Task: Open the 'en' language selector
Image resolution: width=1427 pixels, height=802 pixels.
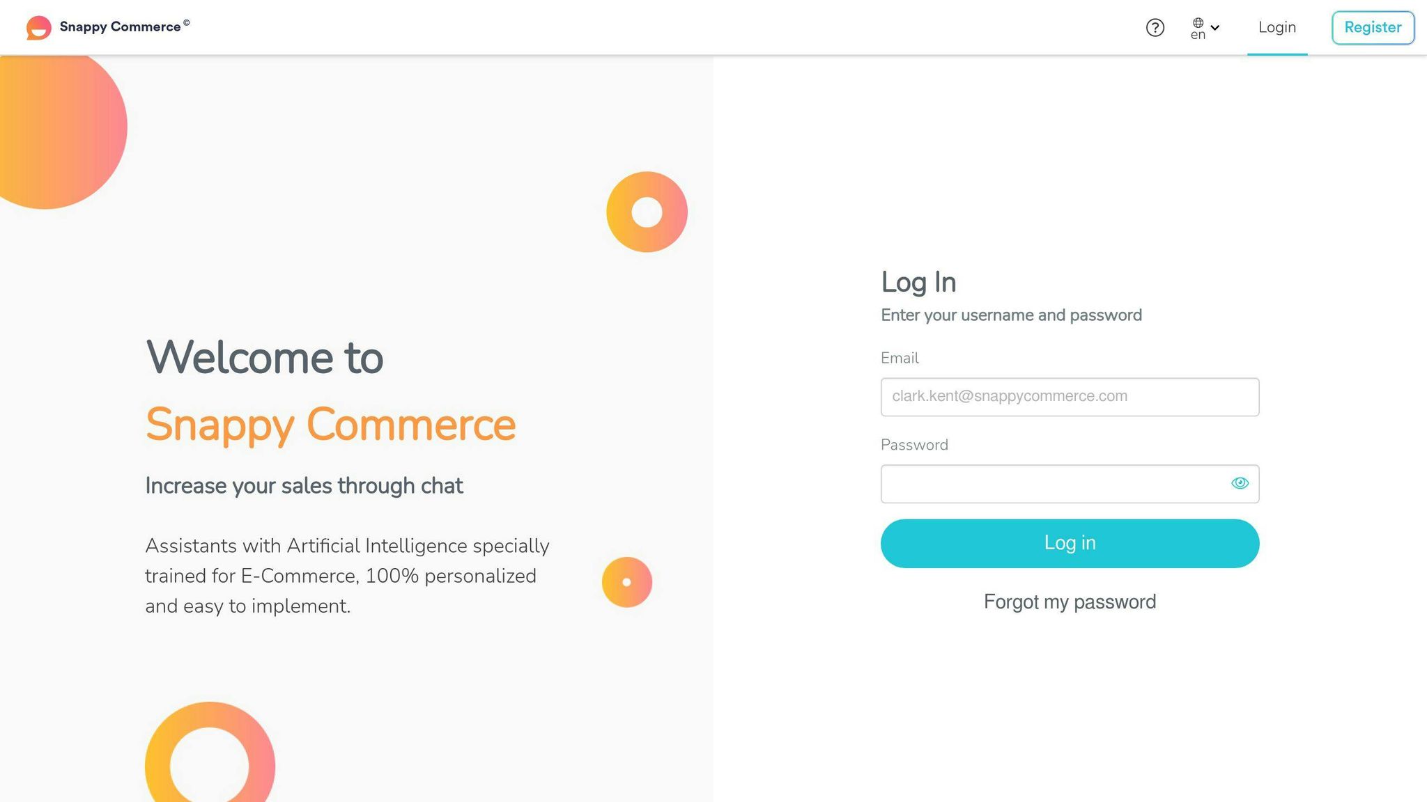Action: pyautogui.click(x=1199, y=34)
